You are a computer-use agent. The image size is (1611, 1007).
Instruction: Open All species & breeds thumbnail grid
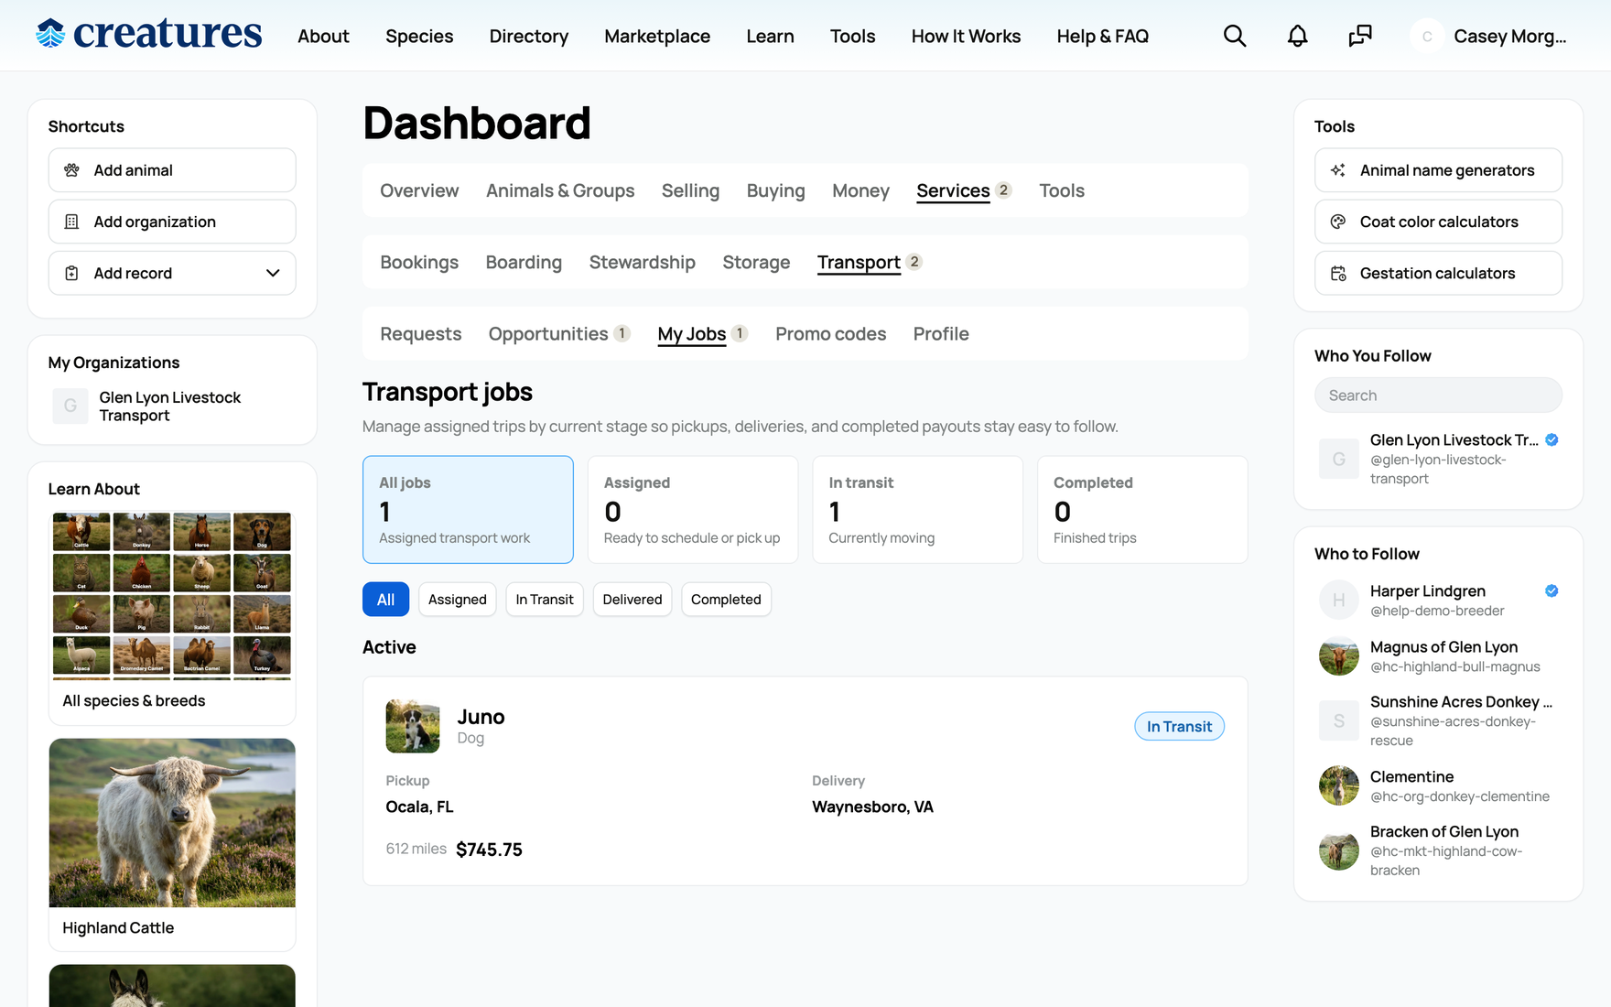point(172,596)
